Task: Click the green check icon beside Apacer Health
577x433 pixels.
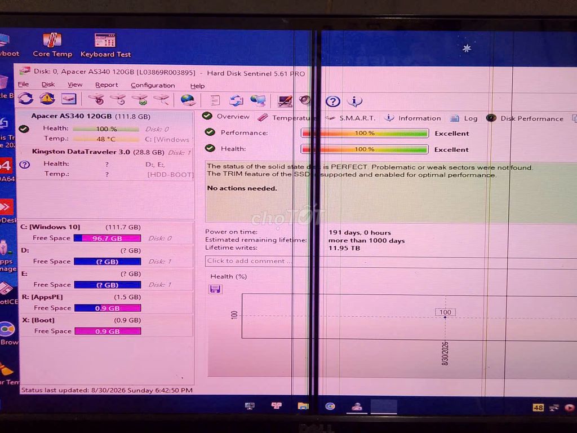Action: [24, 129]
